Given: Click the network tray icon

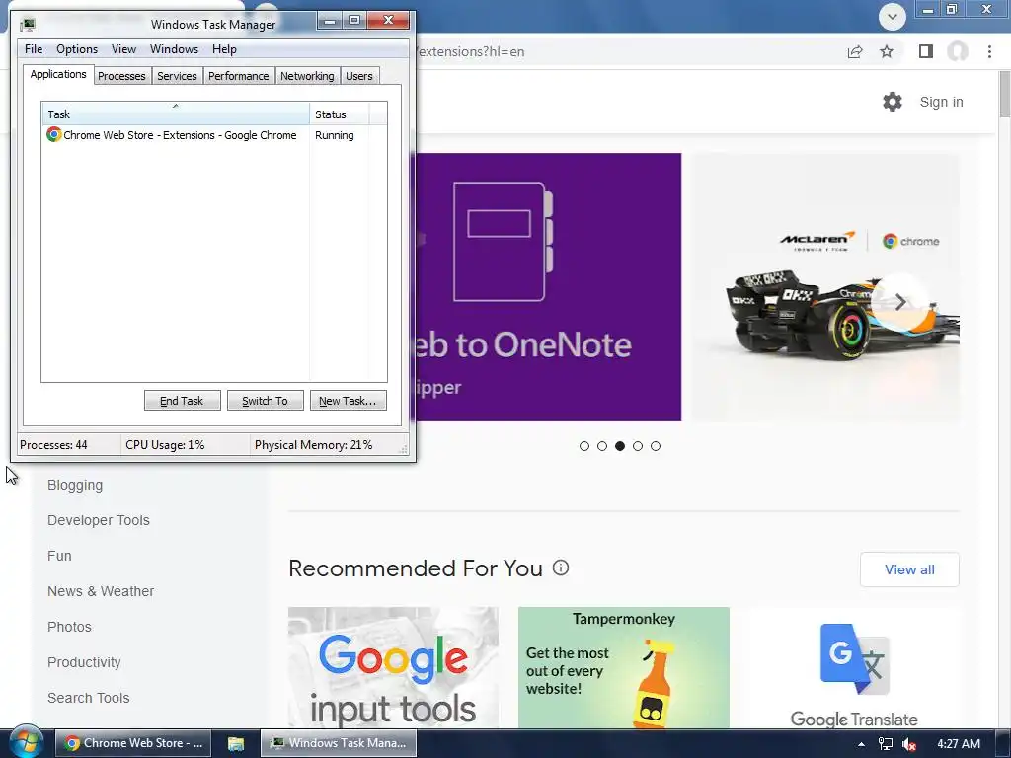Looking at the screenshot, I should (886, 744).
